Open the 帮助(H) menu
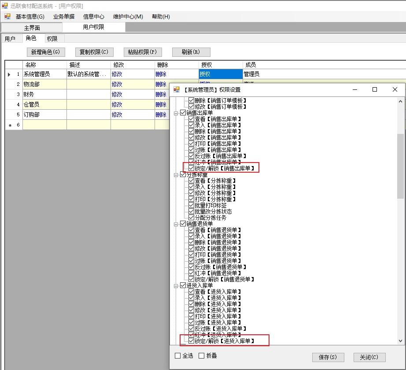The image size is (406, 370). (x=161, y=17)
